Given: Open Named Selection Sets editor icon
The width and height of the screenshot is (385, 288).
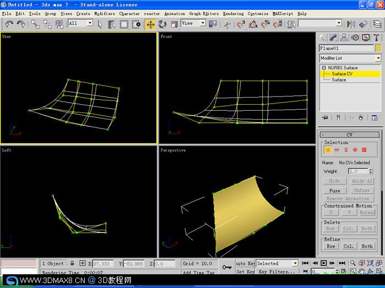Looking at the screenshot, I should pyautogui.click(x=291, y=24).
